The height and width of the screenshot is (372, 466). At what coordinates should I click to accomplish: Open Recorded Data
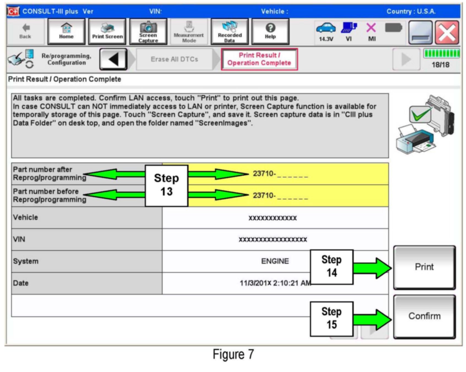coord(230,31)
